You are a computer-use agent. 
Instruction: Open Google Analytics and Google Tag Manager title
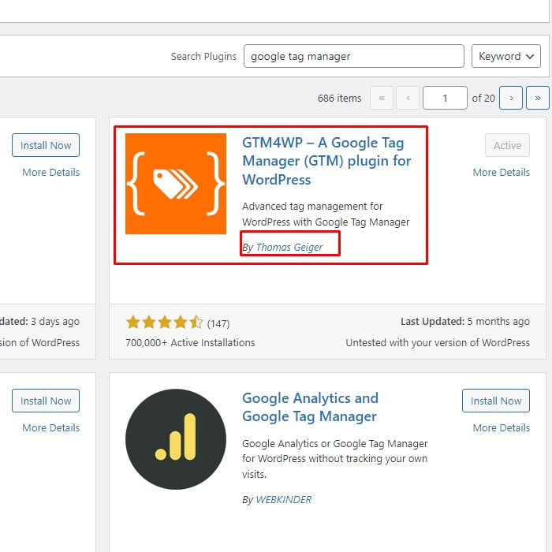click(x=310, y=407)
